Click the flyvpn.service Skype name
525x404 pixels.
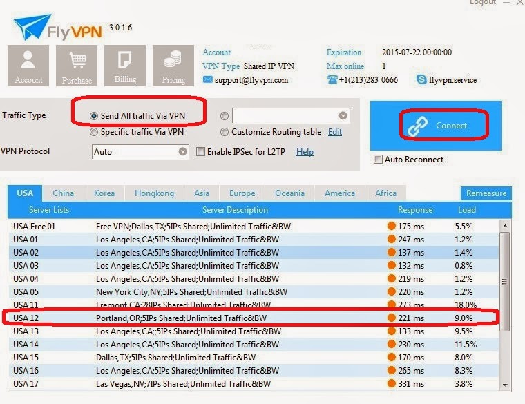click(x=452, y=80)
